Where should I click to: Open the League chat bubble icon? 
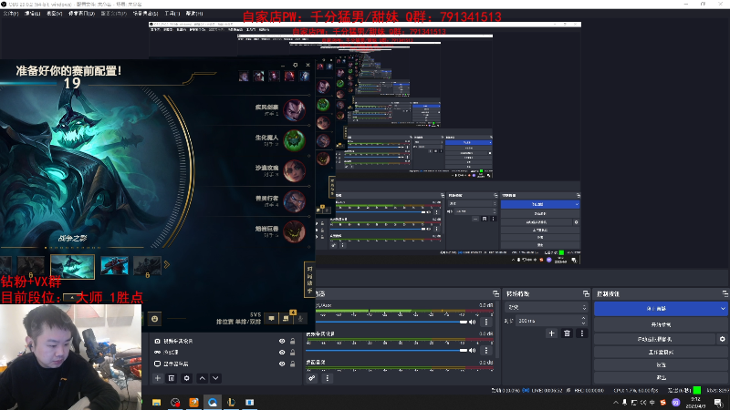click(271, 318)
